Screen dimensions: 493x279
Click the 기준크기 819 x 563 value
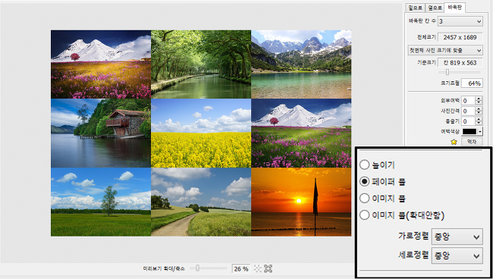coord(460,62)
